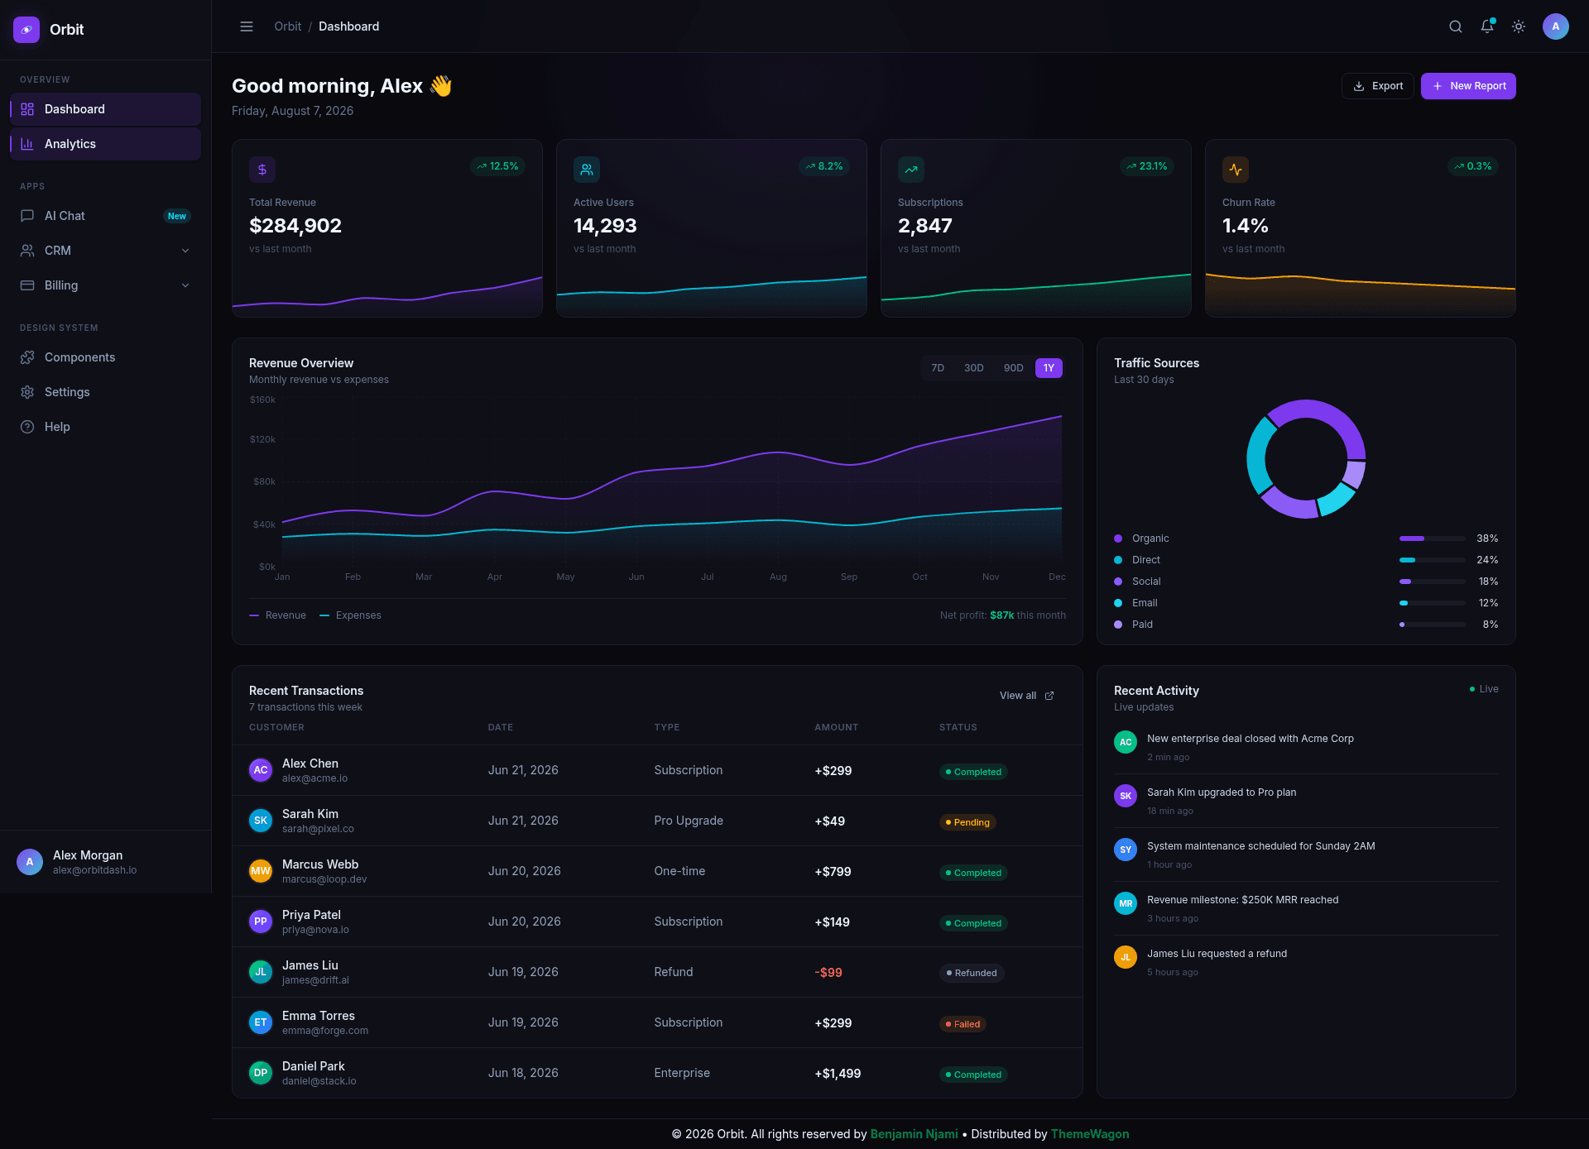Click the Subscriptions trend icon
This screenshot has width=1589, height=1149.
911,170
